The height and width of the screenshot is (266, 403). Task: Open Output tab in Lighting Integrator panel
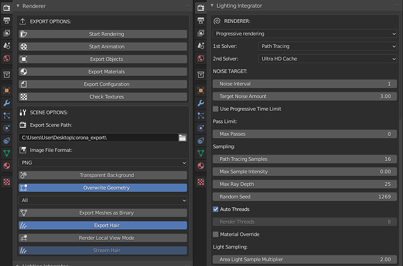tap(201, 20)
